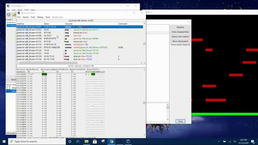Open Search menu in Memory Viewer
The height and width of the screenshot is (145, 258).
[x=26, y=17]
